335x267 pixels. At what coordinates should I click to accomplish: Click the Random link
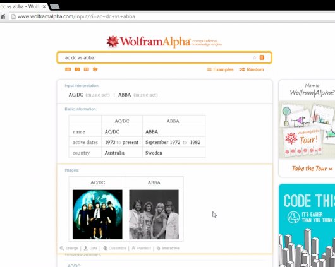[x=252, y=69]
